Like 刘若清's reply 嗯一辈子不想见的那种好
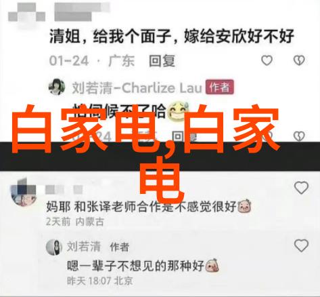This screenshot has height=297, width=320. (301, 245)
